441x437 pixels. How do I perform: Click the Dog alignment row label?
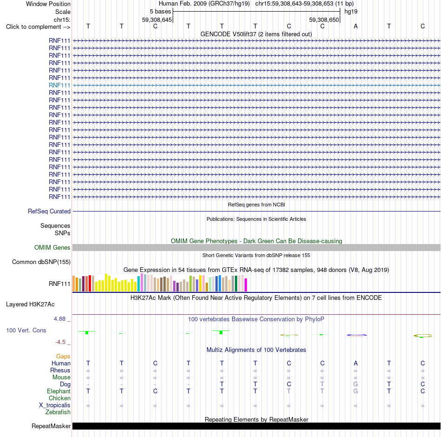[65, 384]
